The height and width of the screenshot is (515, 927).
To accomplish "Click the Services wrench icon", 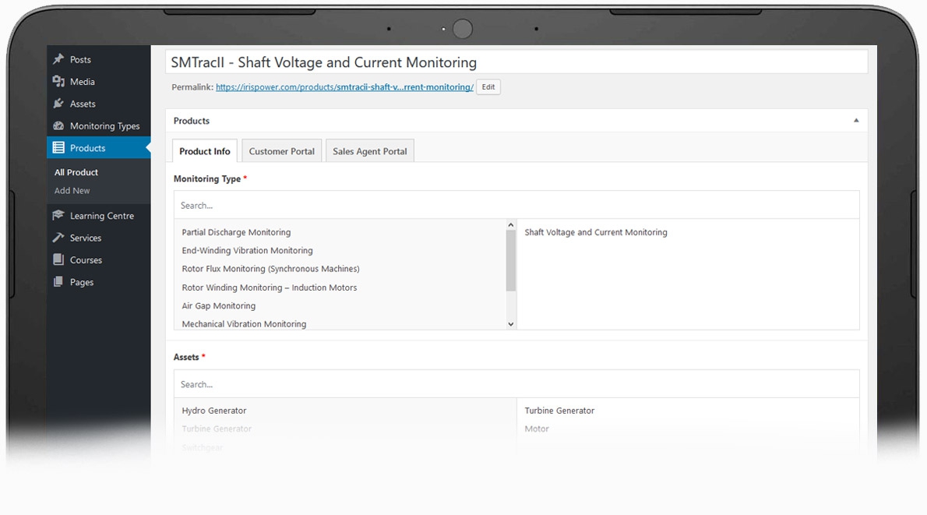I will point(58,238).
